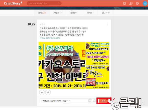Focus the friend and hashtag search field
Screen dimensions: 148x110
tap(44, 3)
